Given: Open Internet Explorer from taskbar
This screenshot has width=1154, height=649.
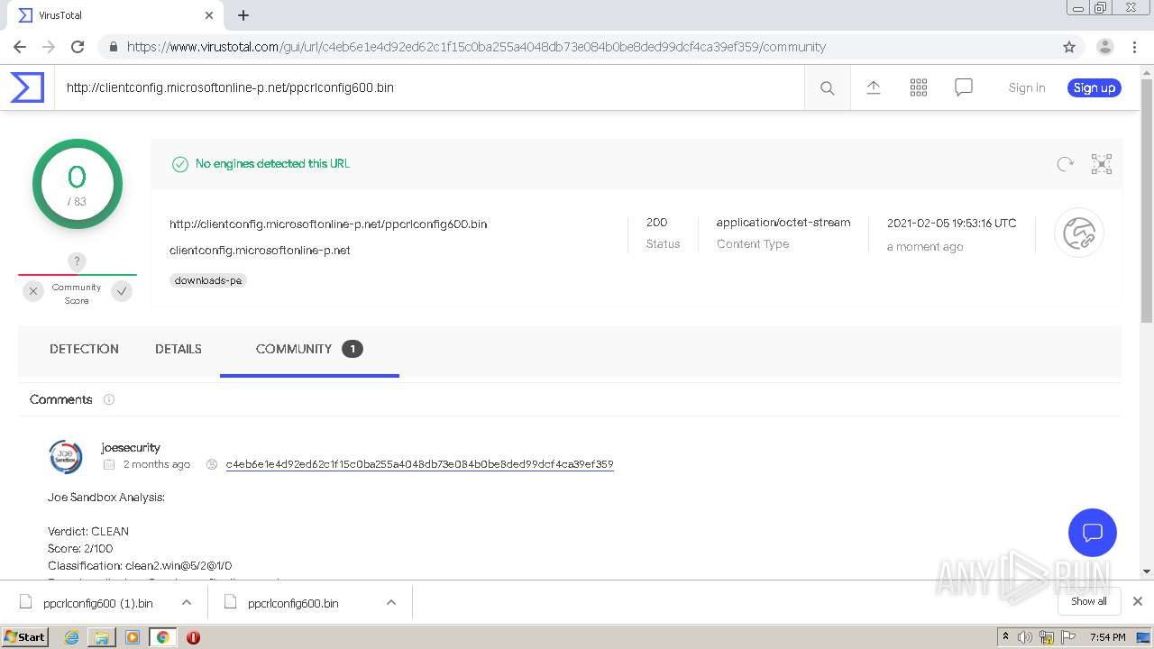Looking at the screenshot, I should [72, 637].
